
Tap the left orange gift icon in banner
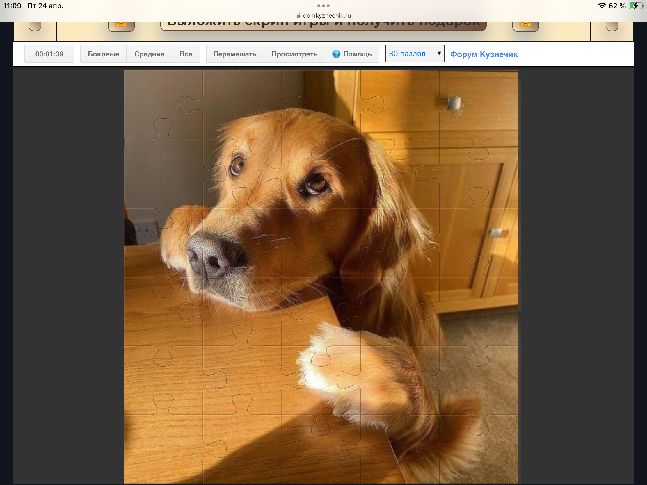pyautogui.click(x=121, y=26)
